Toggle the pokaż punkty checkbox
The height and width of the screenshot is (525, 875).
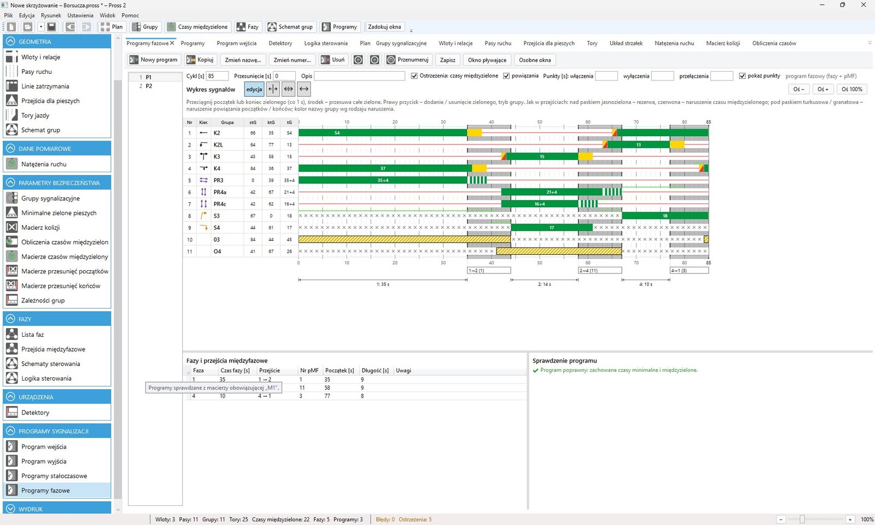pos(742,76)
